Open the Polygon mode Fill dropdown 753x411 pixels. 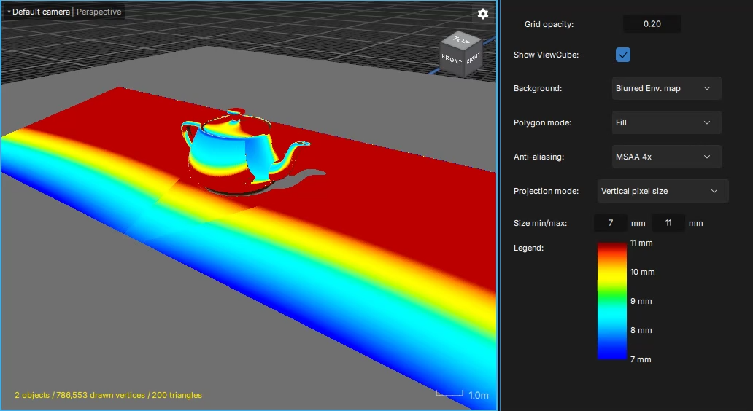click(666, 122)
